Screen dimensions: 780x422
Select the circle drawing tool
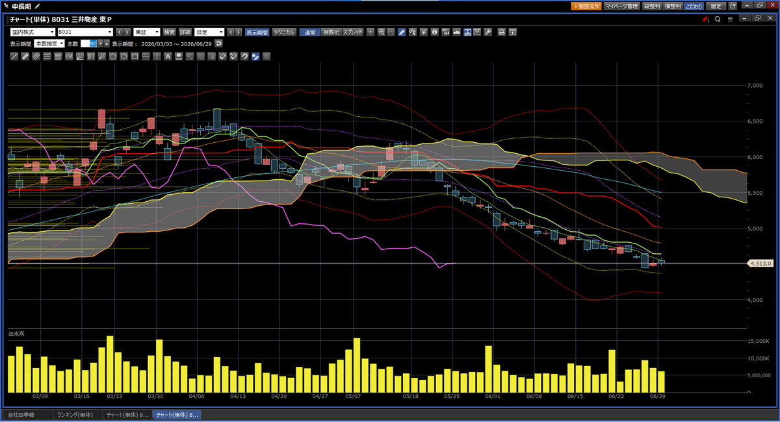pos(123,56)
